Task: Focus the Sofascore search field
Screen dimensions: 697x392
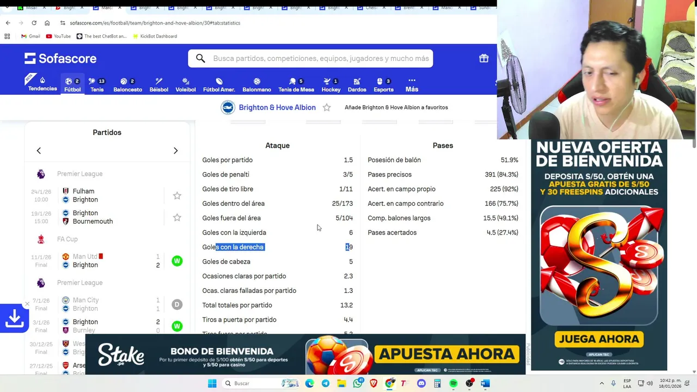Action: point(310,58)
